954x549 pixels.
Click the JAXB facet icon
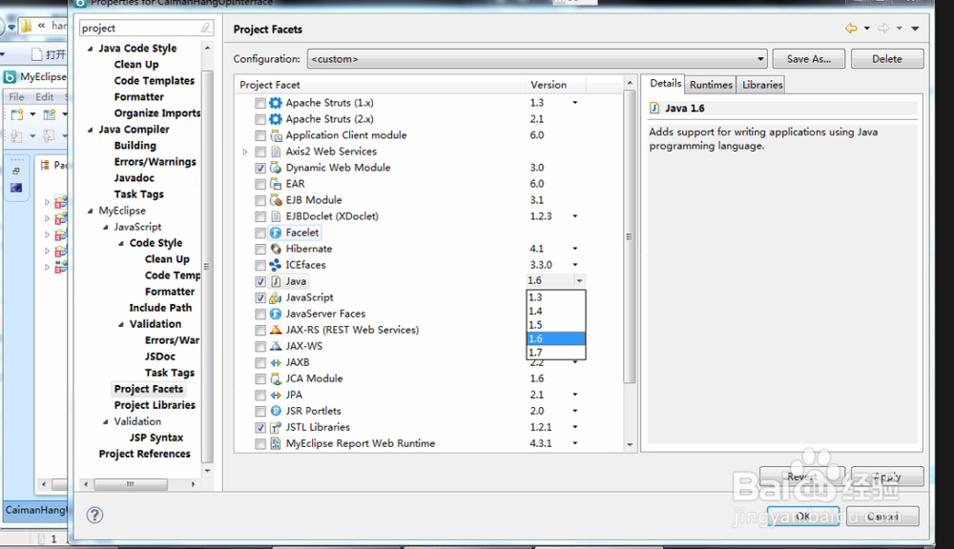pyautogui.click(x=276, y=362)
